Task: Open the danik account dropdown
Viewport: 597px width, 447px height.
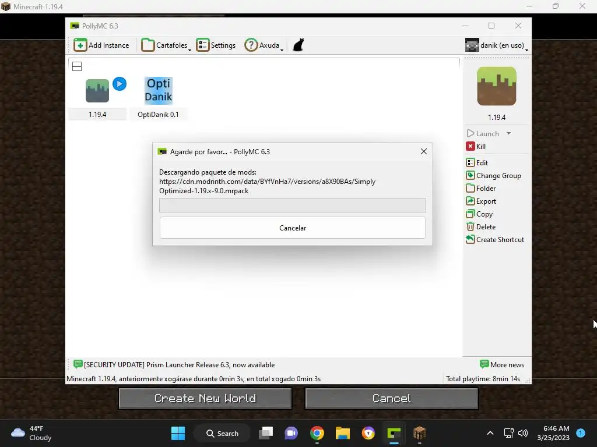Action: pyautogui.click(x=497, y=45)
